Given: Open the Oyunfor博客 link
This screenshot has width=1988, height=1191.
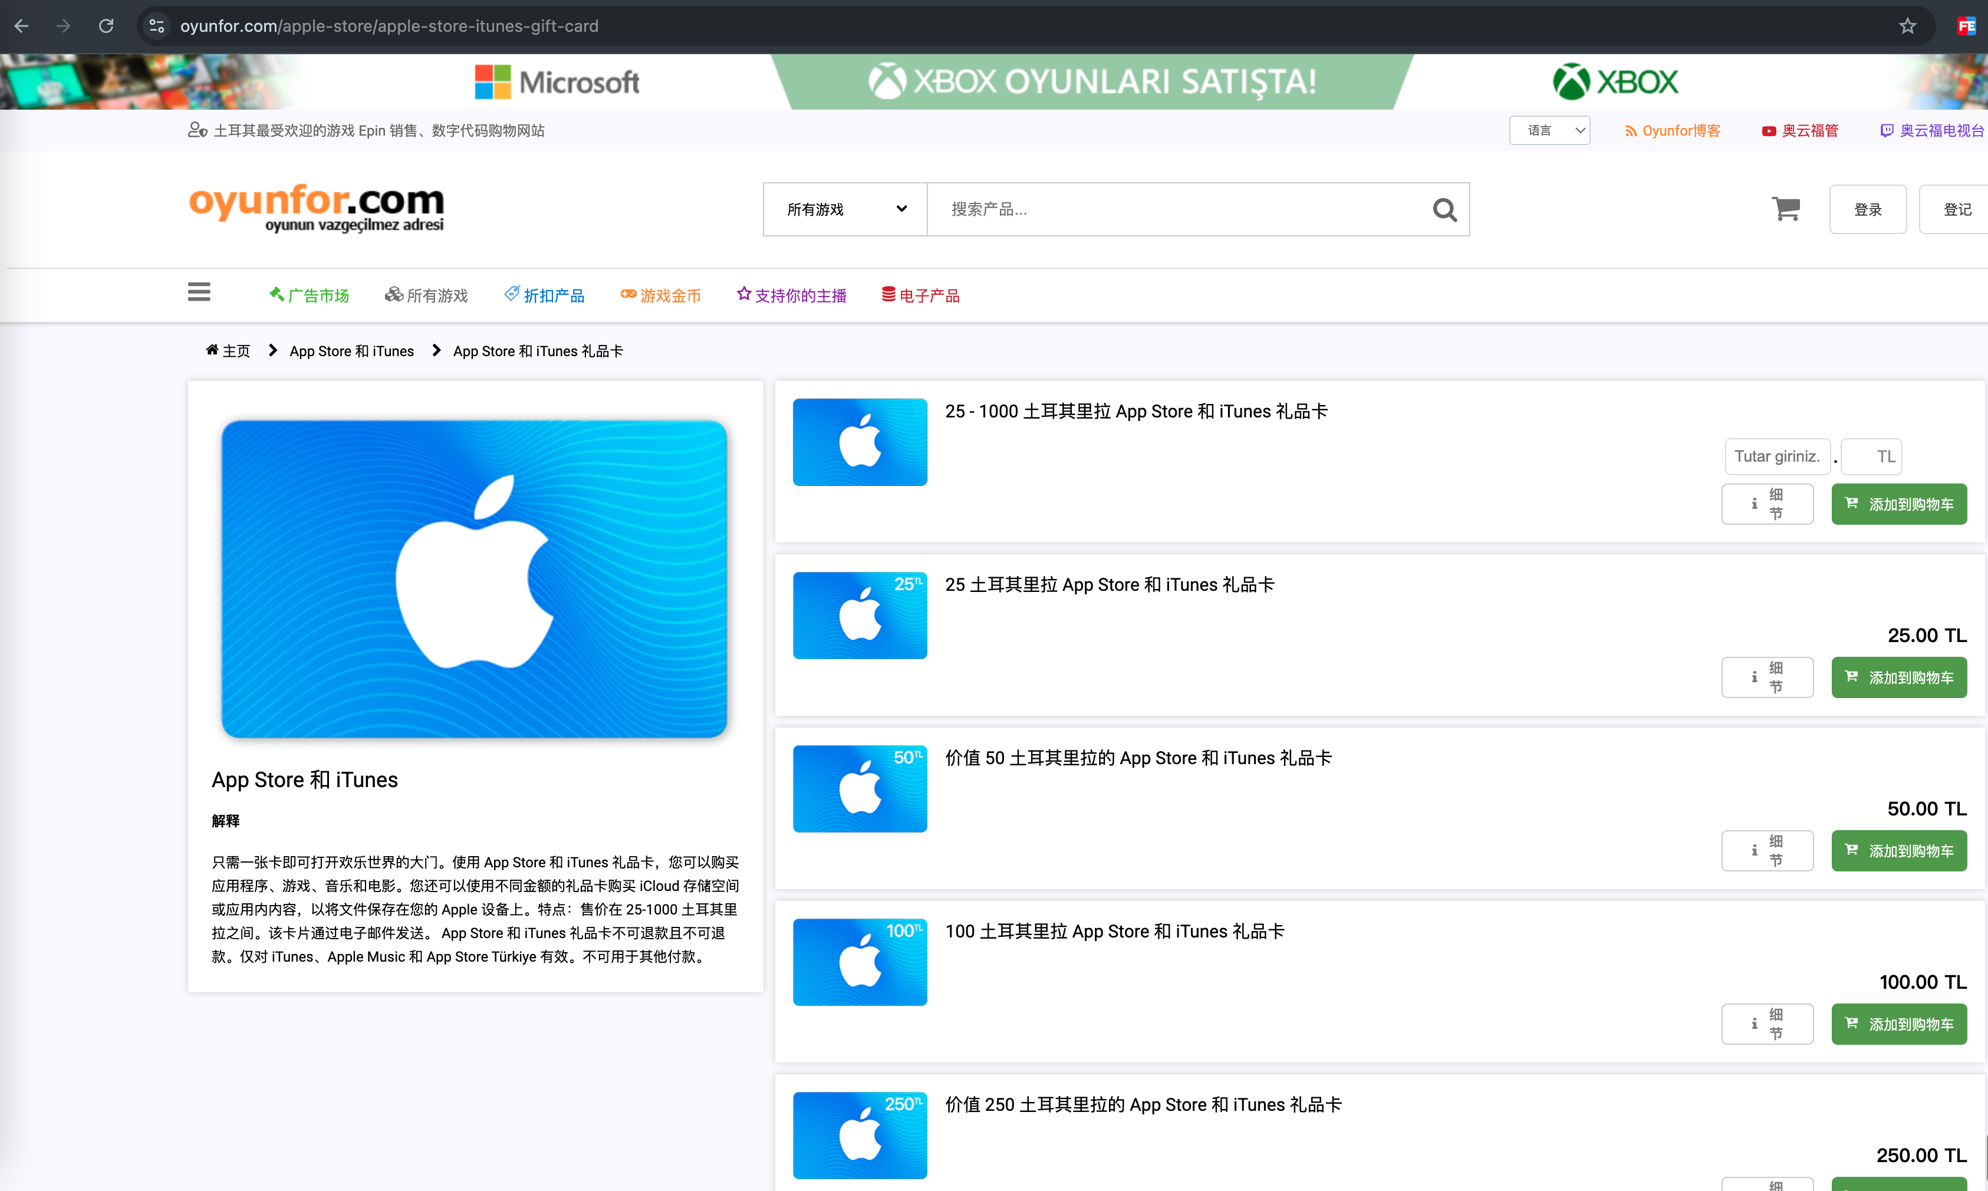Looking at the screenshot, I should 1673,131.
